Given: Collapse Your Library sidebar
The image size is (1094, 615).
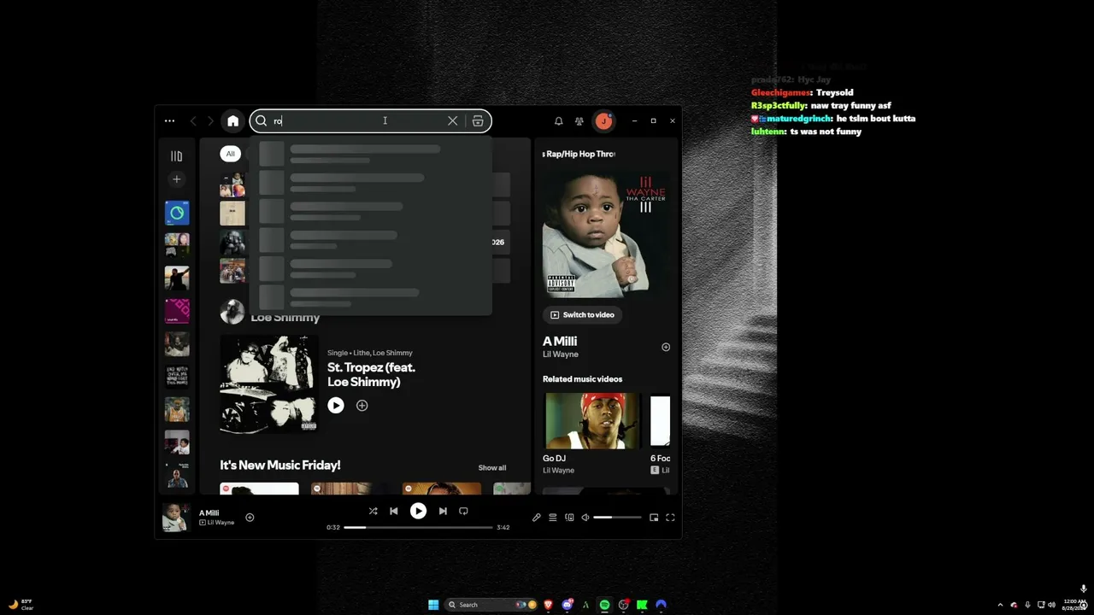Looking at the screenshot, I should 176,156.
